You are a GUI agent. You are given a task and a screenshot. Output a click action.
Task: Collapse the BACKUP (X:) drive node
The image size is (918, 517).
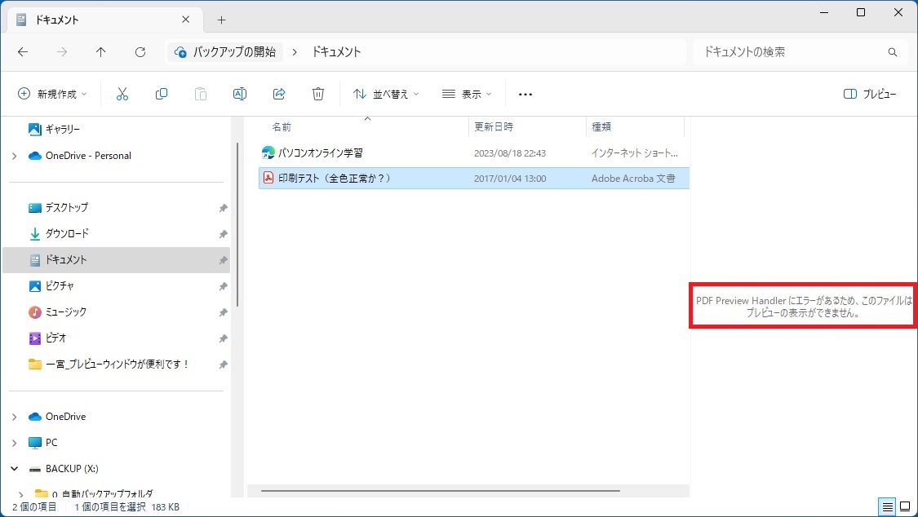pos(14,469)
